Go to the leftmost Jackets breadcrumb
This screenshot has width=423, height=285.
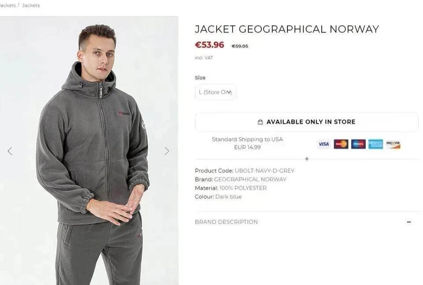(x=7, y=5)
